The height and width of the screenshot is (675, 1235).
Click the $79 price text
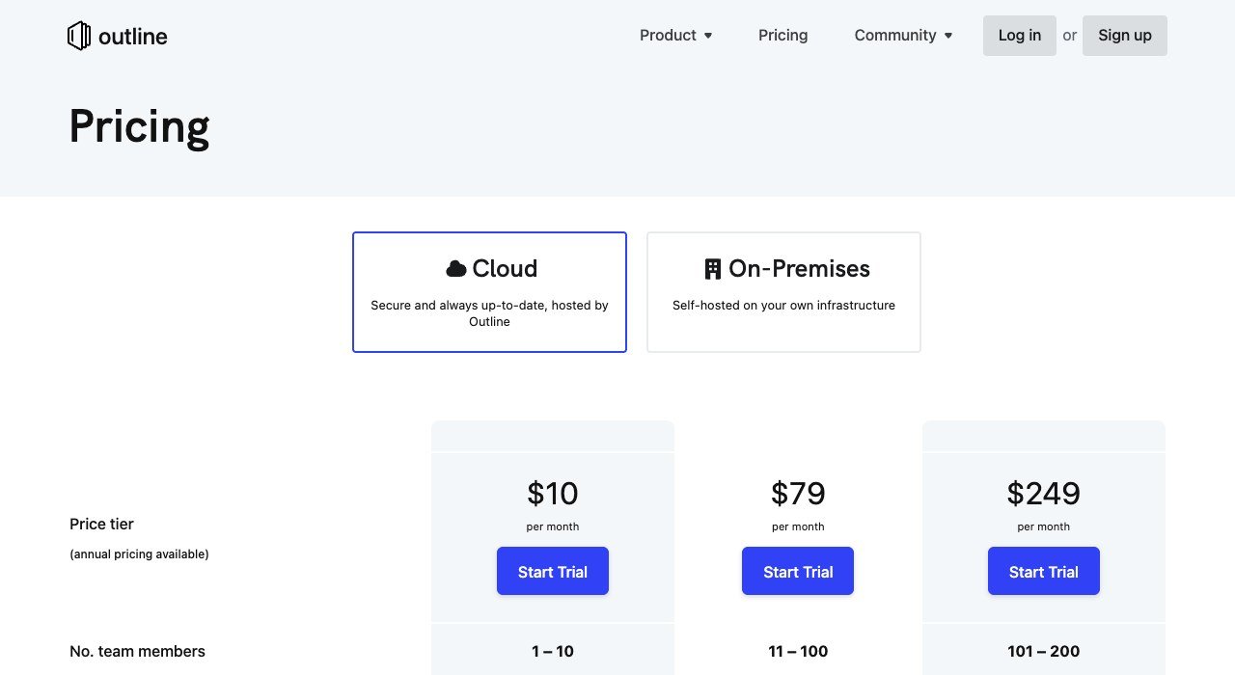pyautogui.click(x=798, y=494)
